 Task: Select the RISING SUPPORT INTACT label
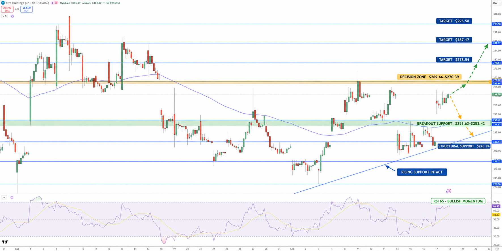coord(422,172)
